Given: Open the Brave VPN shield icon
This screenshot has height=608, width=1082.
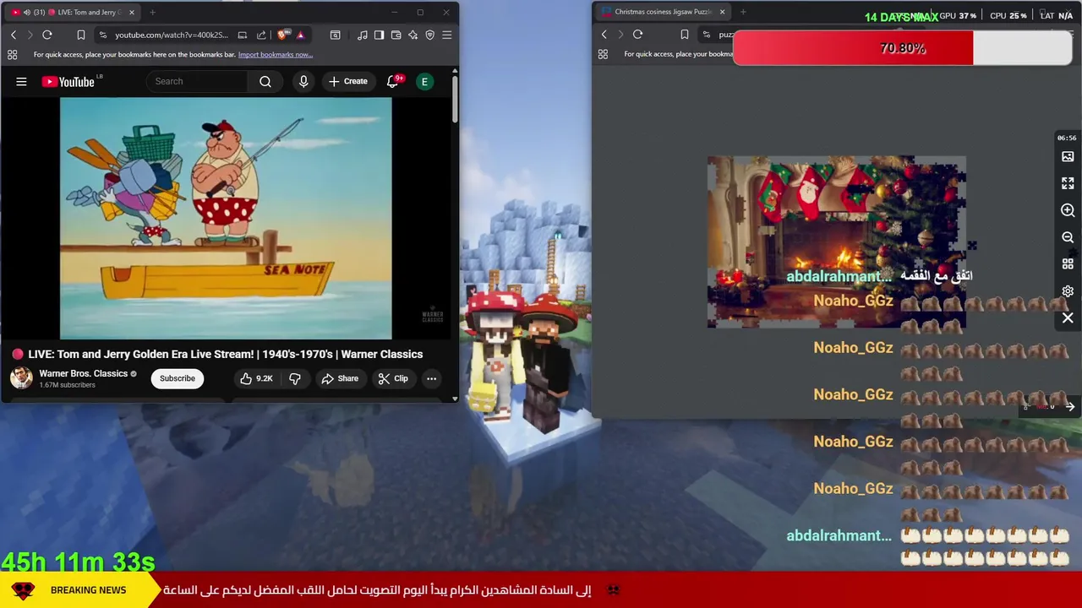Looking at the screenshot, I should 430,35.
